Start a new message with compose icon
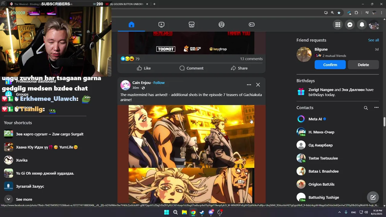 (373, 197)
